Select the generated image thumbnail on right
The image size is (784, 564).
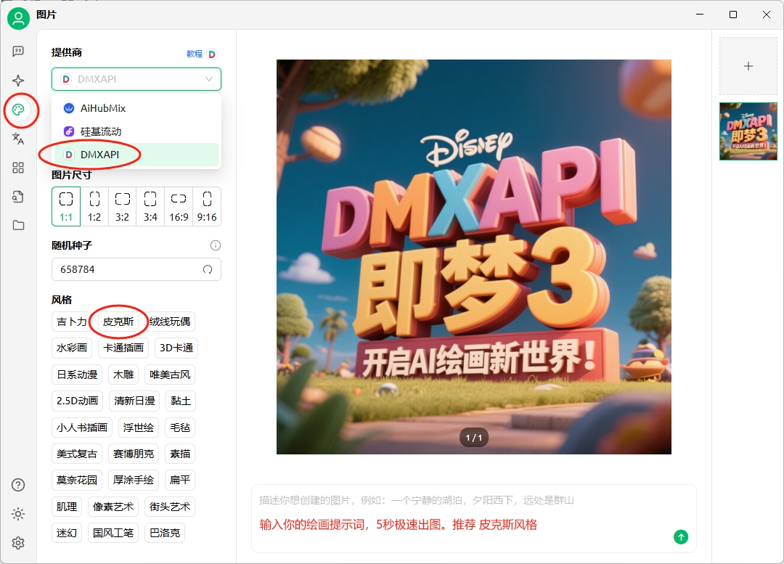pyautogui.click(x=748, y=131)
